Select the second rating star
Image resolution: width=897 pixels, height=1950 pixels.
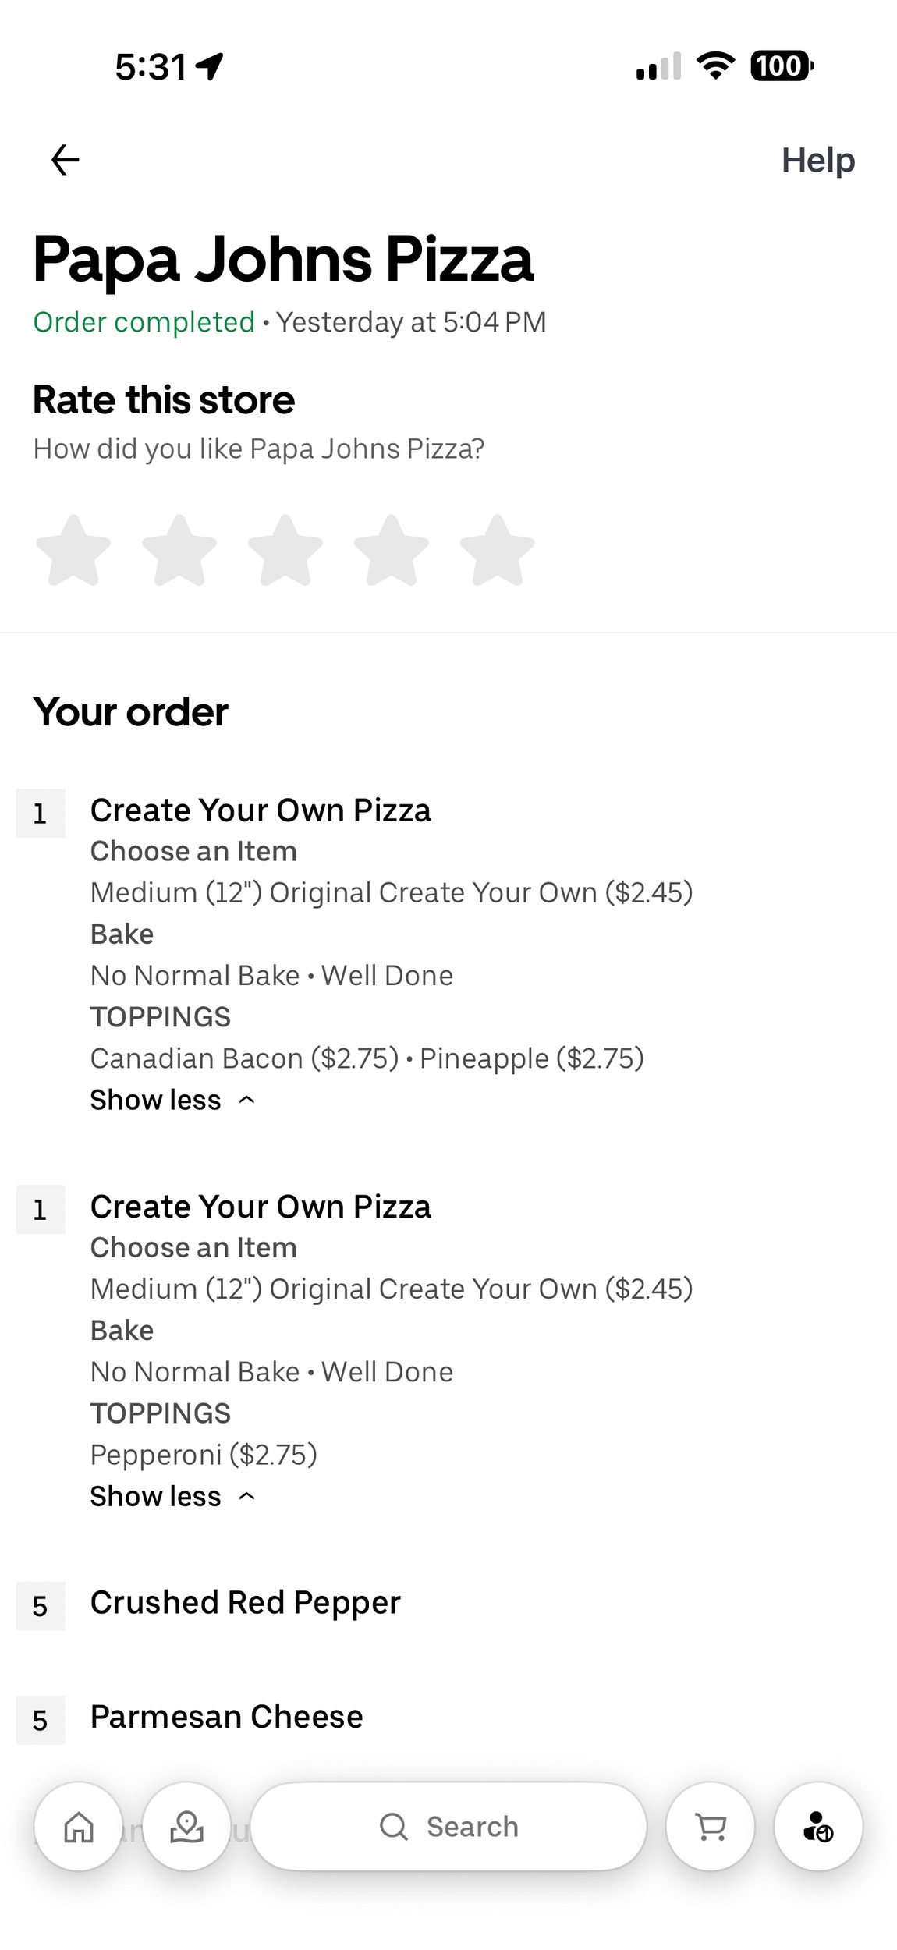coord(179,551)
